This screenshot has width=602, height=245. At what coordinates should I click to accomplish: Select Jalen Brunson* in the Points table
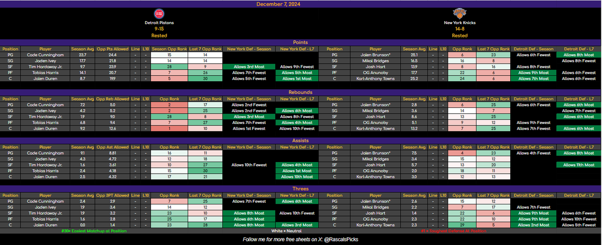(375, 55)
